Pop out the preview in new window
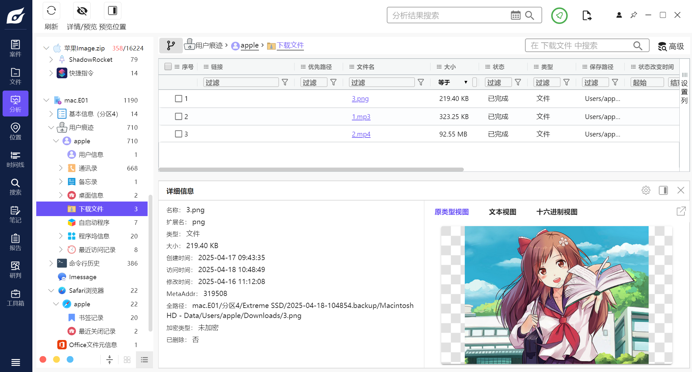Viewport: 692px width, 372px height. [681, 211]
